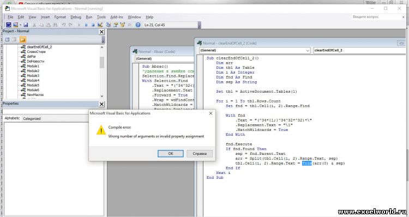Click the Save Normal toolbar icon
Viewport: 409px width, 217px height.
tap(26, 25)
